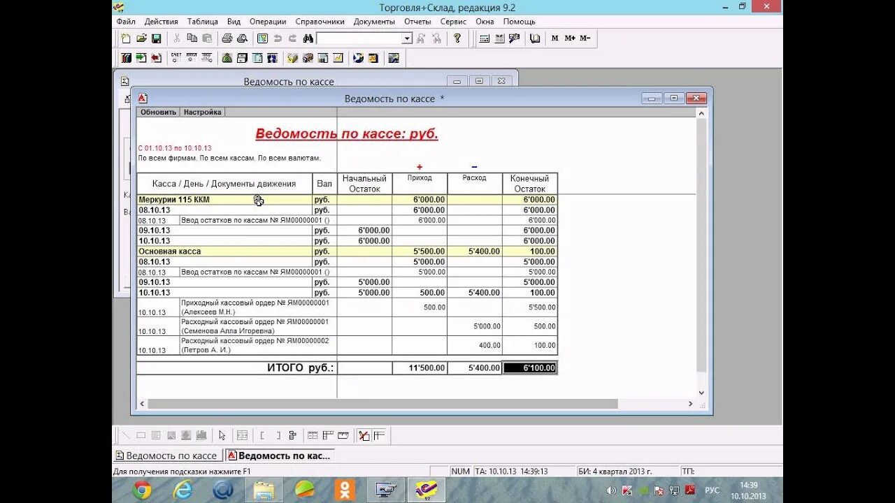
Task: Click the green arrow incoming document icon
Action: point(141,58)
